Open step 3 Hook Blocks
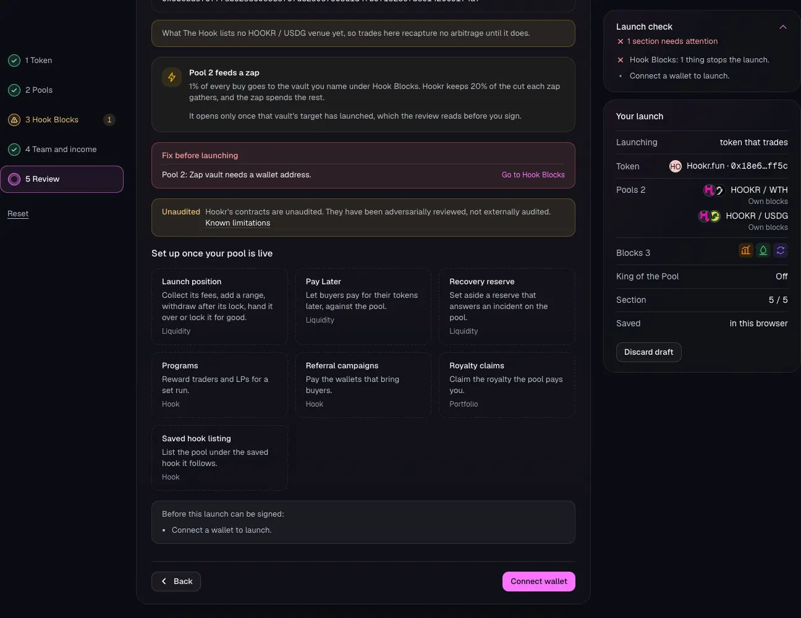 pyautogui.click(x=62, y=120)
